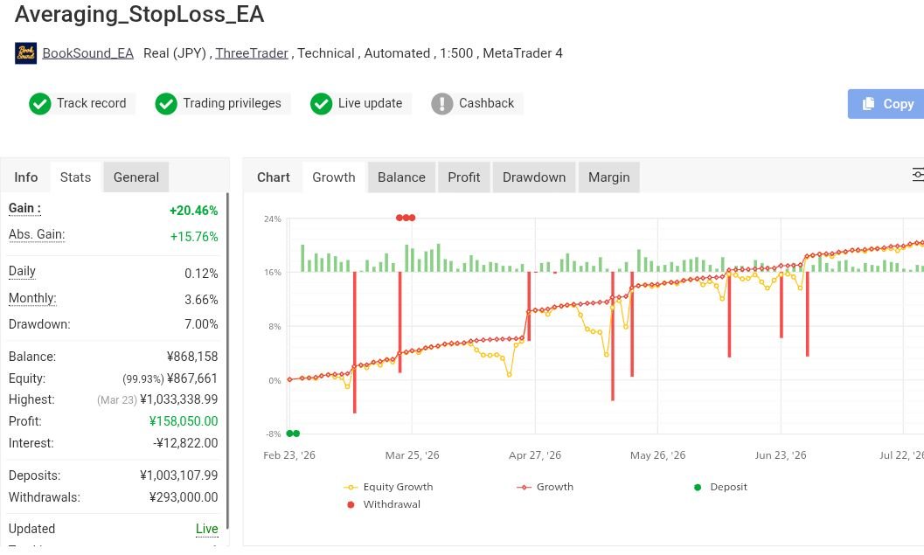Click the Live update green checkmark icon

(x=321, y=104)
